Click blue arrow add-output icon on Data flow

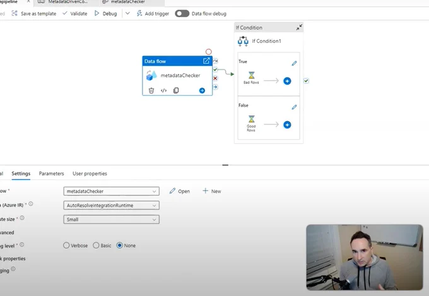(202, 90)
